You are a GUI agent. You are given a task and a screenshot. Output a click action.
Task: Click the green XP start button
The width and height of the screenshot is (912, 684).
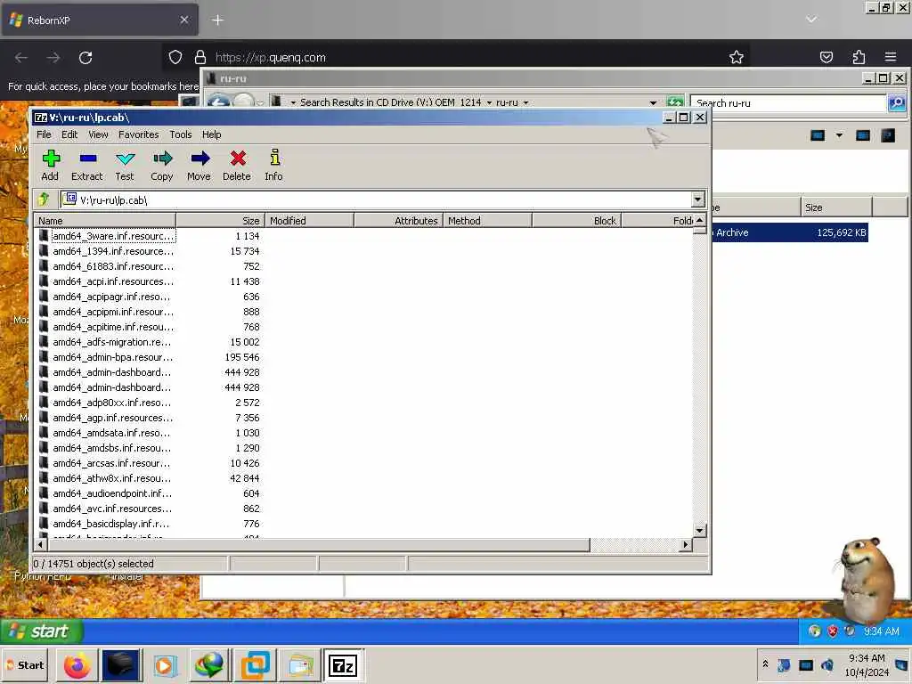point(42,631)
